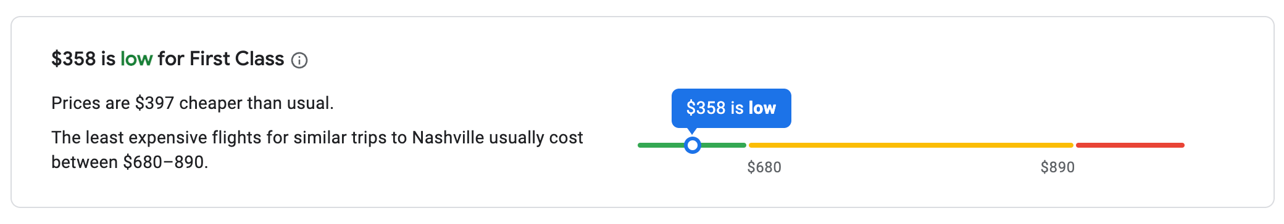Select the $680 label under the bar
The width and height of the screenshot is (1284, 224).
tap(764, 167)
